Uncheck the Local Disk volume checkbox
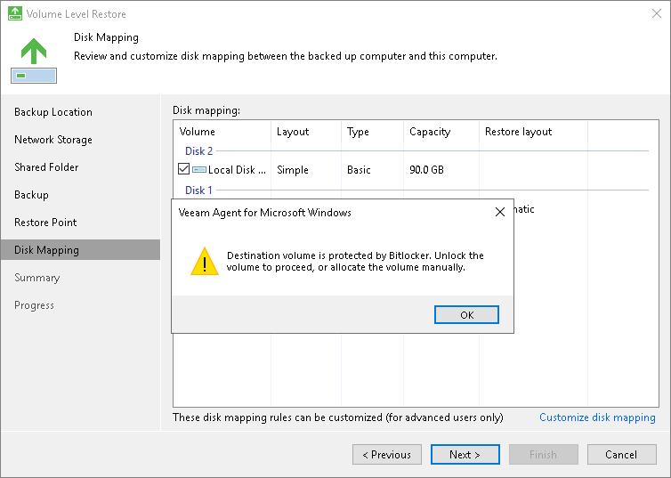Viewport: 671px width, 478px height. pyautogui.click(x=183, y=169)
